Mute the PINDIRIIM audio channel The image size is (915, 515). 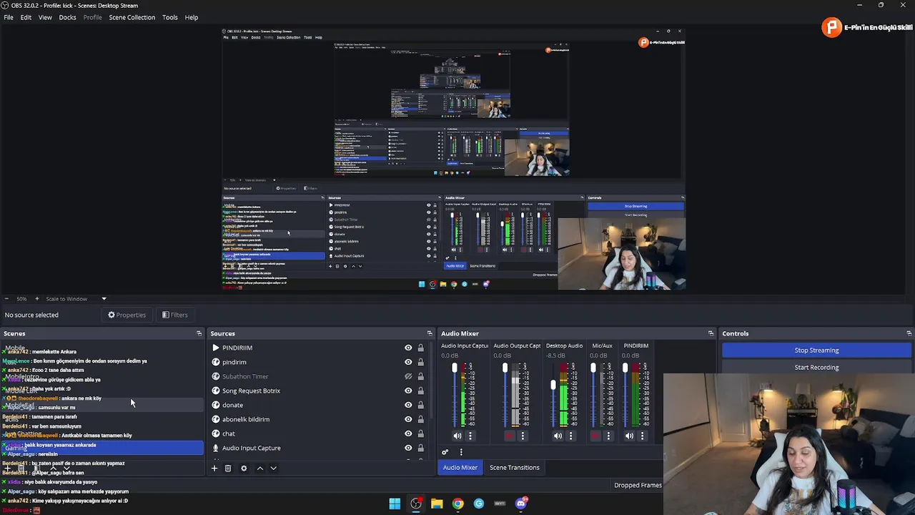(x=629, y=436)
